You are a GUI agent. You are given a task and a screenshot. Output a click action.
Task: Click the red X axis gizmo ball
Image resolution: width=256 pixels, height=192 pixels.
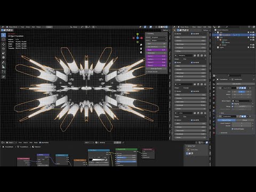click(142, 38)
